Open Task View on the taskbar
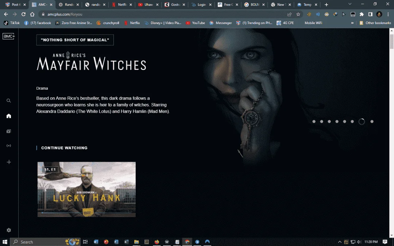Image resolution: width=394 pixels, height=246 pixels. pos(85,242)
